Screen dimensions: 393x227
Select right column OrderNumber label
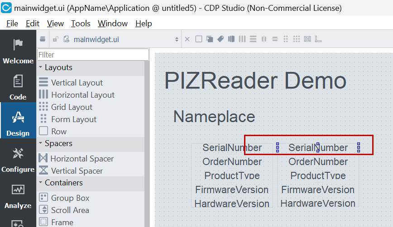coord(318,162)
